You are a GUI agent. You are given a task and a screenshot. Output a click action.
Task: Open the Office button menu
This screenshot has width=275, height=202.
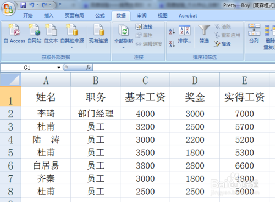8,9
